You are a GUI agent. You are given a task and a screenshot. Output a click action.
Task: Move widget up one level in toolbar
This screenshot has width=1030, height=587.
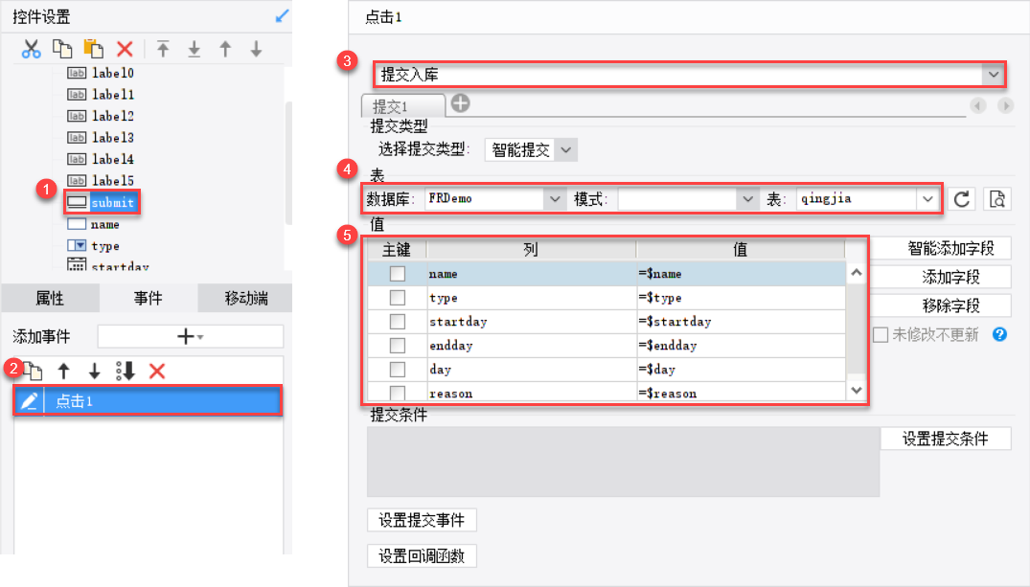[225, 49]
